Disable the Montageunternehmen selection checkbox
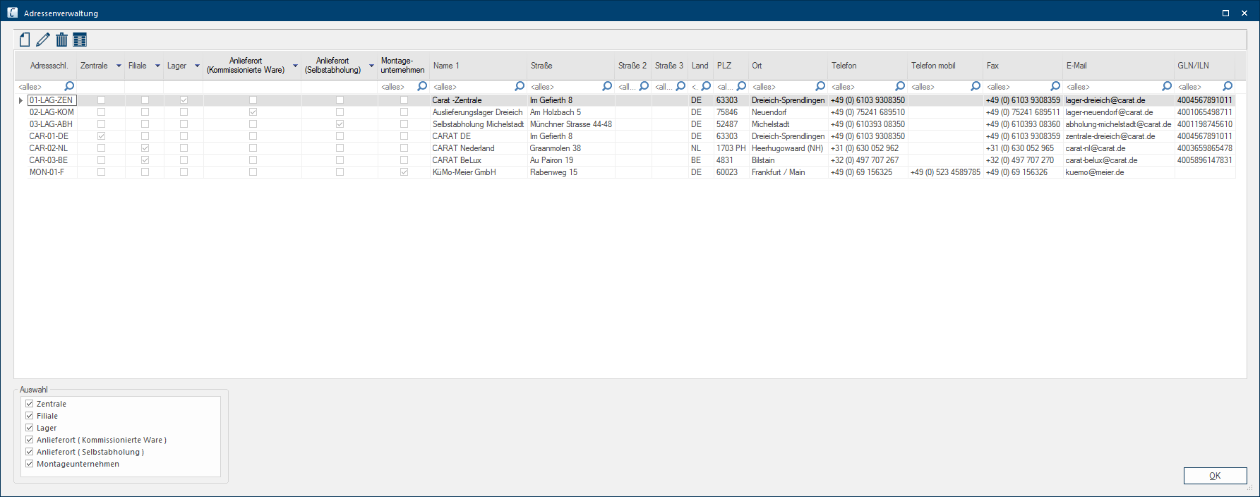The width and height of the screenshot is (1260, 497). 30,464
